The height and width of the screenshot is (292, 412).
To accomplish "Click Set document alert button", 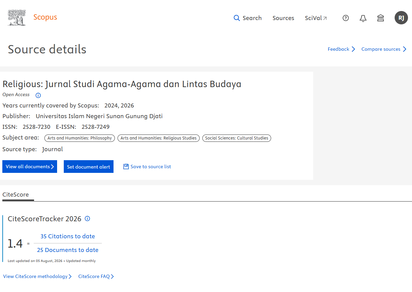I will (88, 167).
